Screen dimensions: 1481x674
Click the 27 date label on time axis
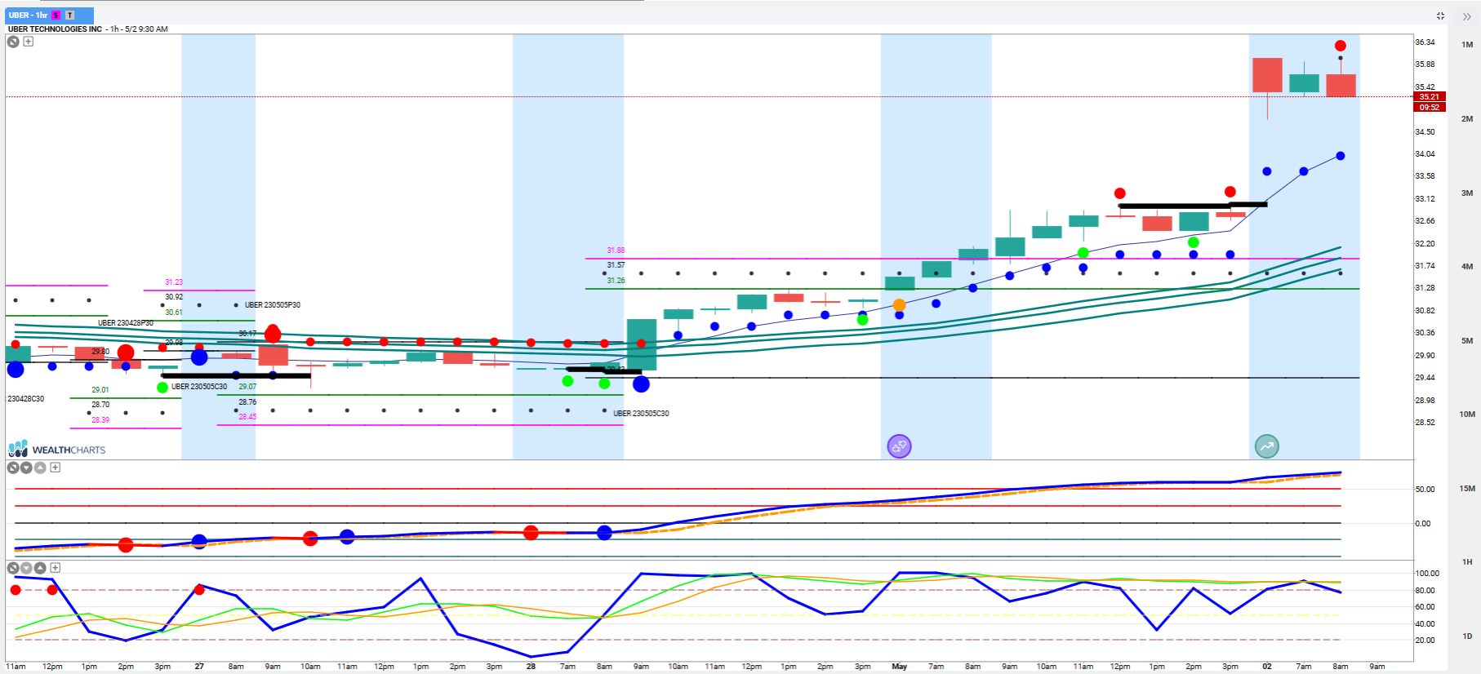coord(199,667)
